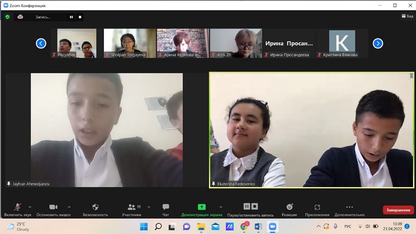Expand audio options arrow beside microphone
The height and width of the screenshot is (234, 416).
[x=30, y=207]
